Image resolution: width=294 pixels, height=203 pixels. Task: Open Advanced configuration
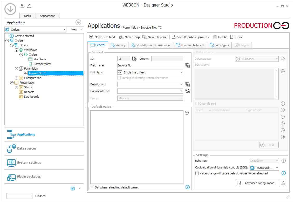coord(257,183)
